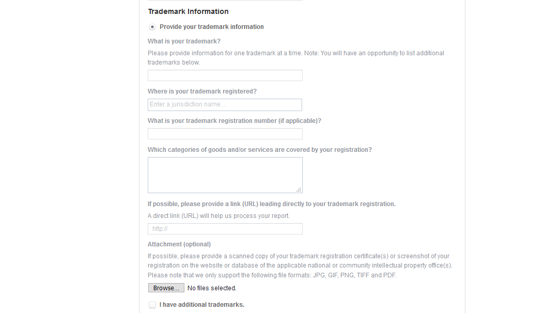Toggle the radio option by clicking its label text
The width and height of the screenshot is (548, 313).
point(211,26)
